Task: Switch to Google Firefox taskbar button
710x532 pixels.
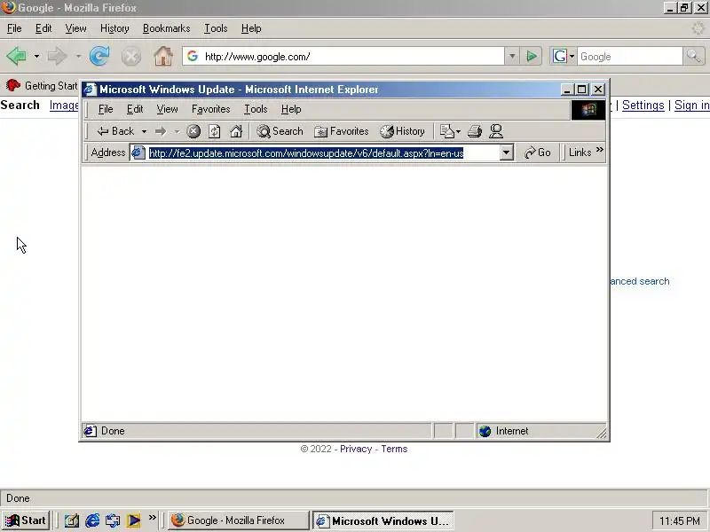Action: [238, 520]
